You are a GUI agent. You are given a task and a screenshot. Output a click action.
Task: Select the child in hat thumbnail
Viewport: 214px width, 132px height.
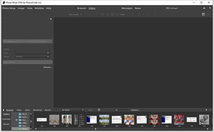point(129,120)
